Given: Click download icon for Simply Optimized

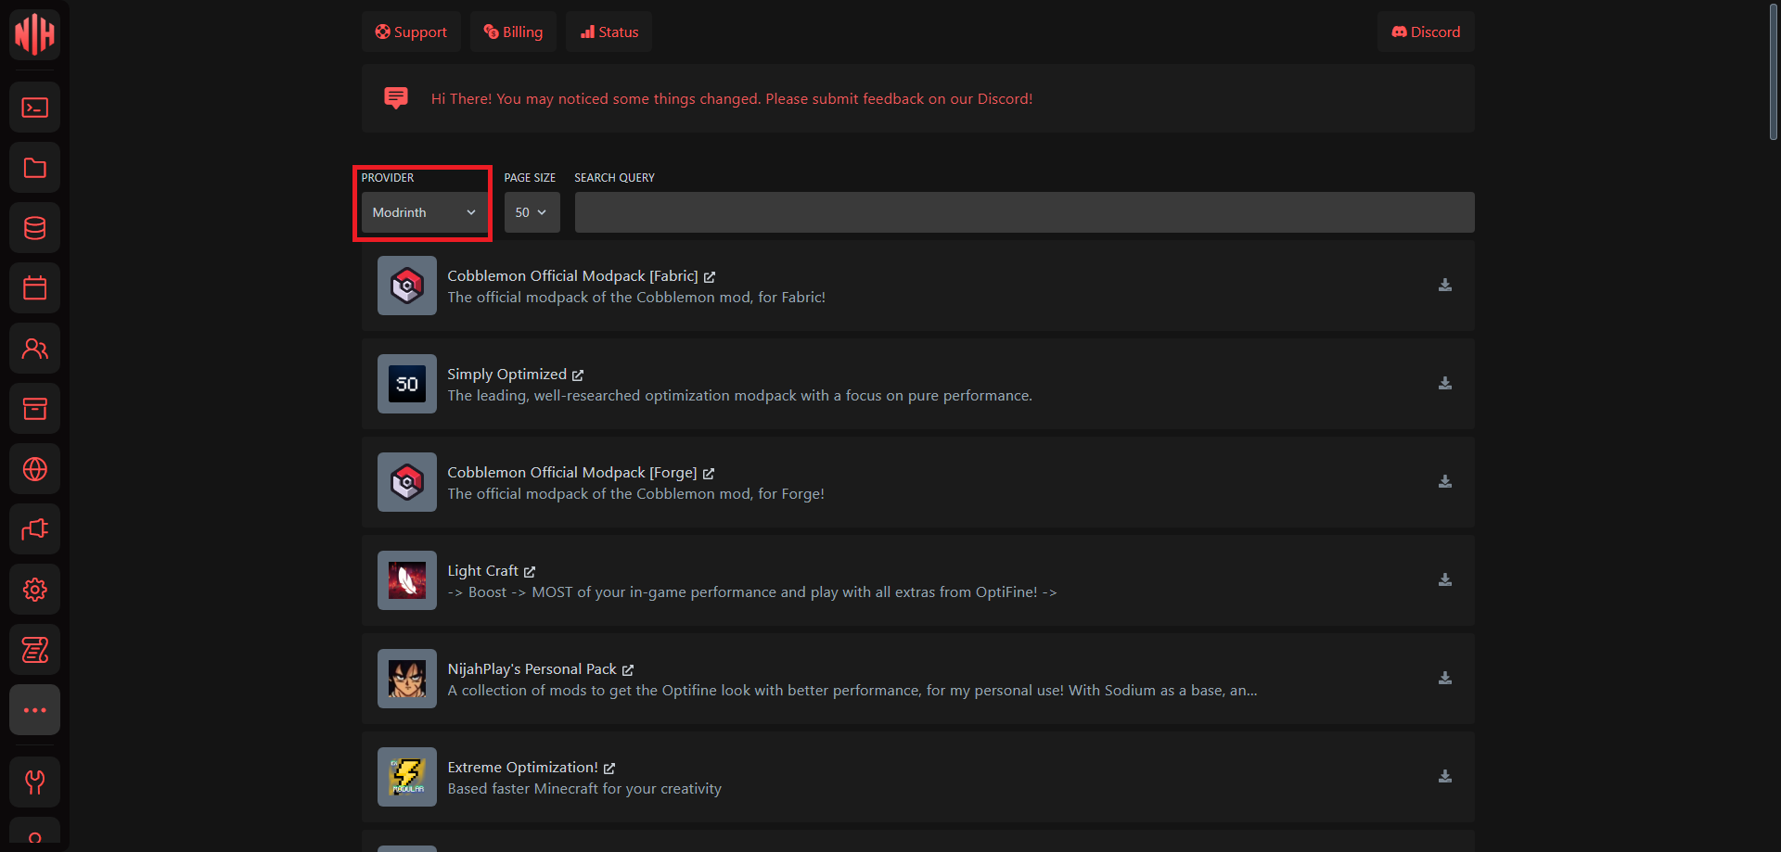Looking at the screenshot, I should [1444, 383].
